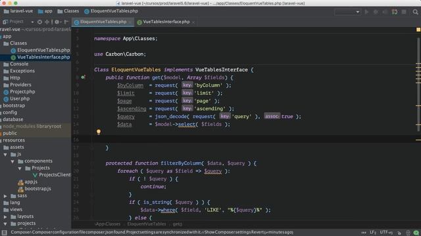Click laravel-vue in the navigation breadcrumb
The width and height of the screenshot is (421, 236).
point(18,11)
